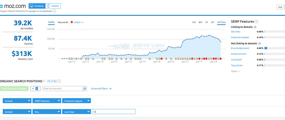Set chart range to 2Y
The width and height of the screenshot is (285, 120).
[212, 22]
